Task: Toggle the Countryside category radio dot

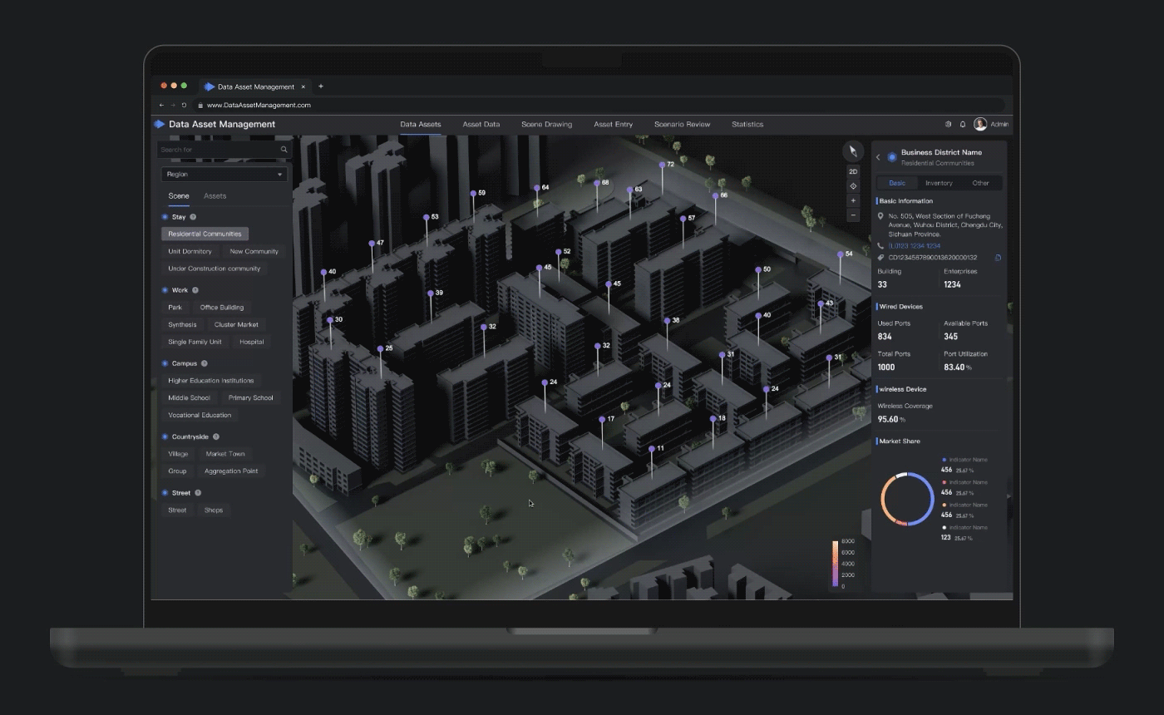Action: (165, 436)
